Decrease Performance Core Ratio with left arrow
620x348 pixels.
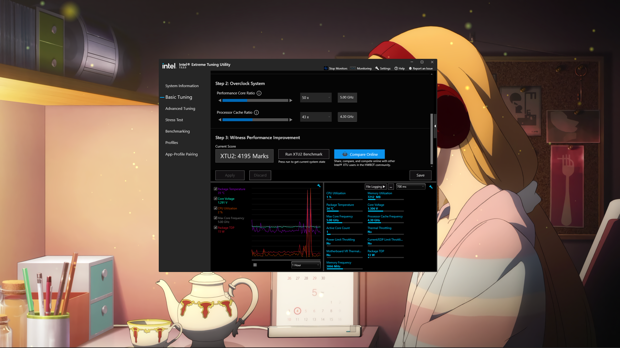(220, 101)
